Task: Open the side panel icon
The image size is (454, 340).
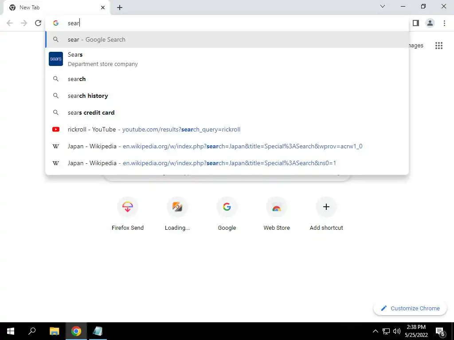Action: [x=416, y=23]
